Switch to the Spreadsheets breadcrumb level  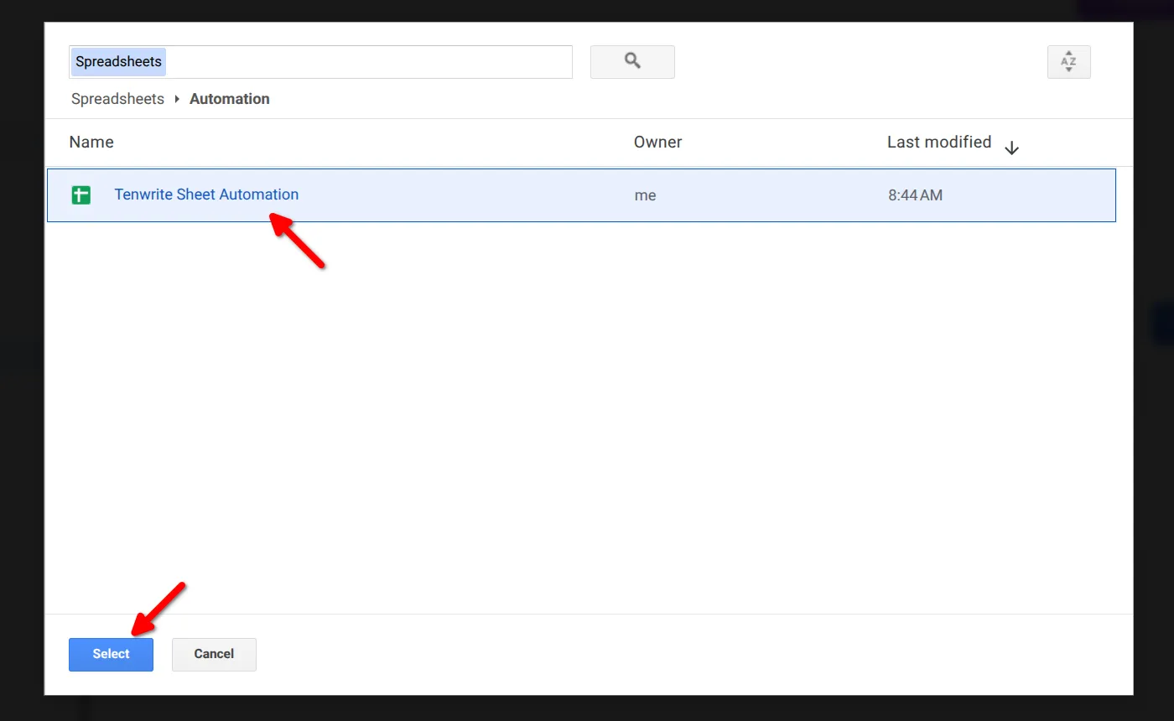pyautogui.click(x=117, y=99)
